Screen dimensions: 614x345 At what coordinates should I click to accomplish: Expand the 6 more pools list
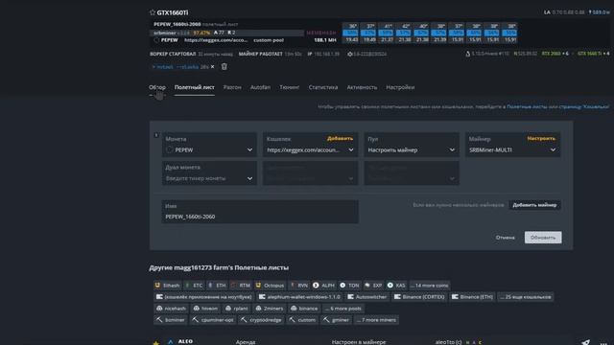pyautogui.click(x=343, y=309)
